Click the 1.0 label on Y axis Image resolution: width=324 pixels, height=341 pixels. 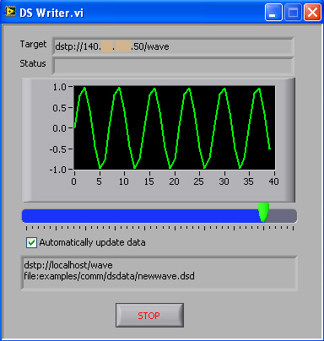[59, 87]
